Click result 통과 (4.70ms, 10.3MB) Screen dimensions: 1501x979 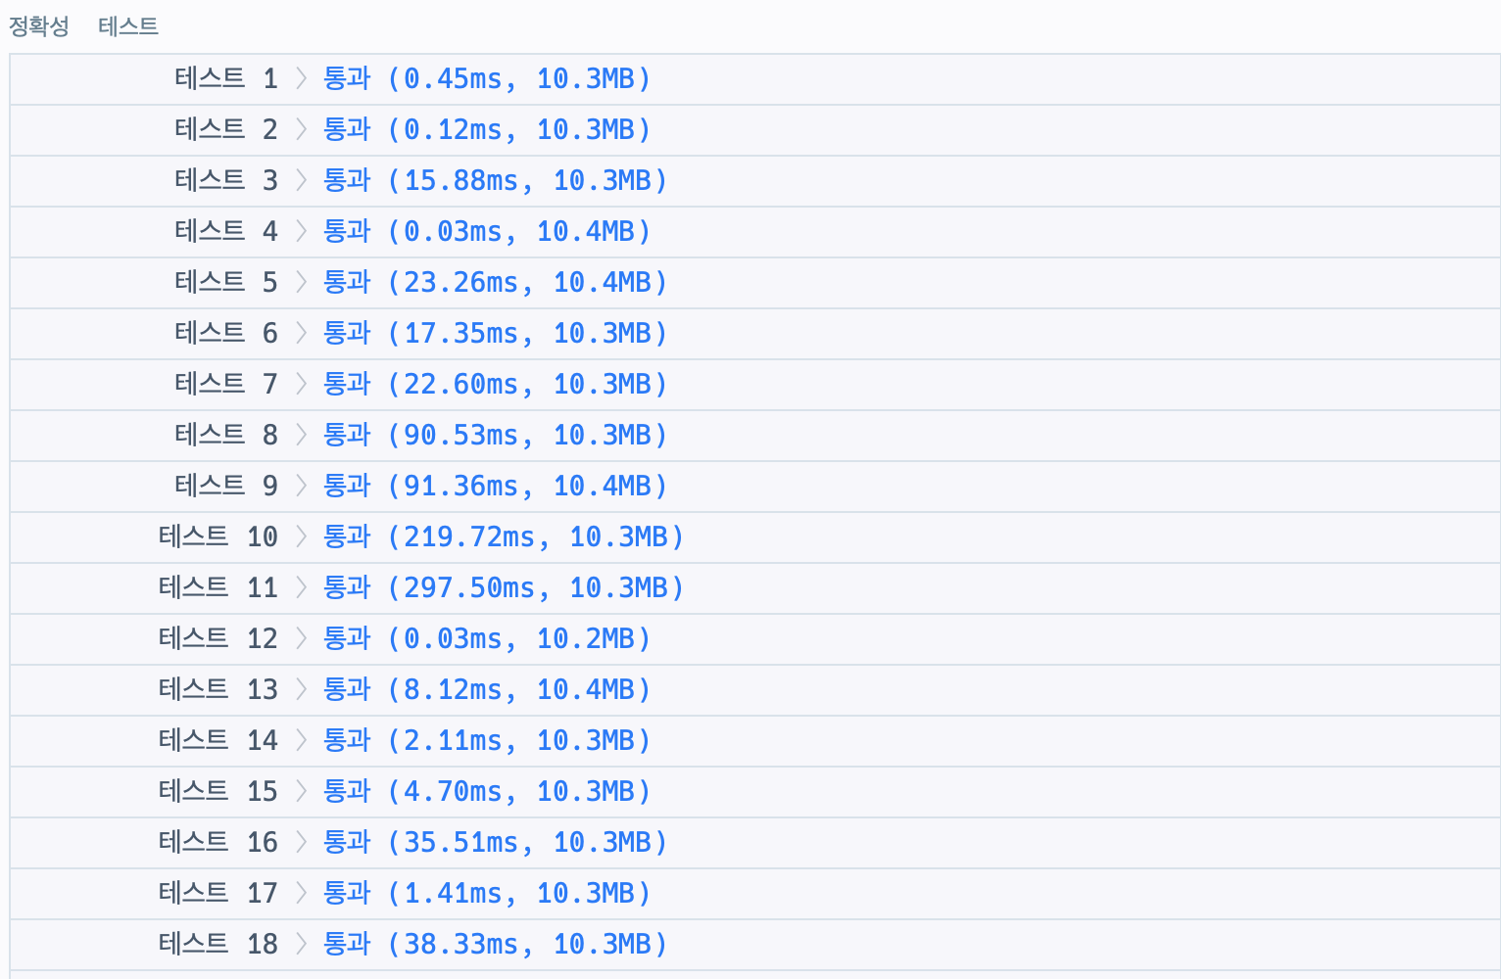click(487, 791)
